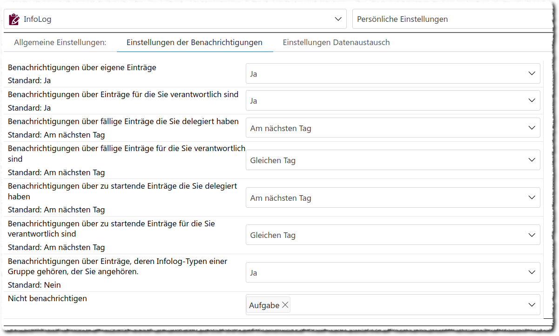Expand the Nicht benachrichtigen multi-select chevron
The width and height of the screenshot is (559, 336).
(532, 305)
